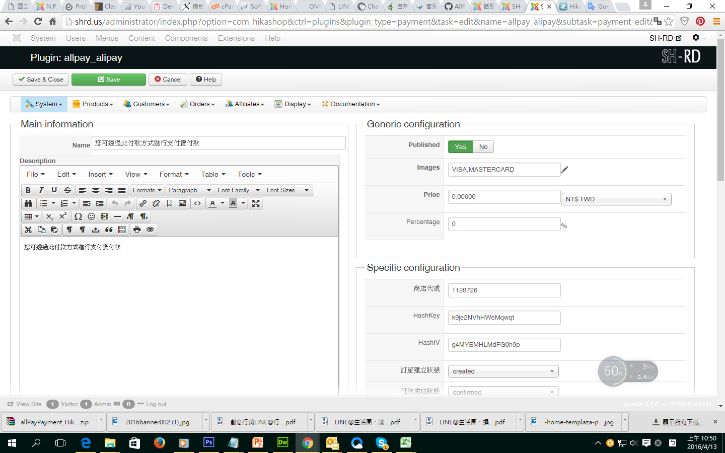The width and height of the screenshot is (725, 453).
Task: Expand the HikaShop Orders menu
Action: pyautogui.click(x=198, y=104)
